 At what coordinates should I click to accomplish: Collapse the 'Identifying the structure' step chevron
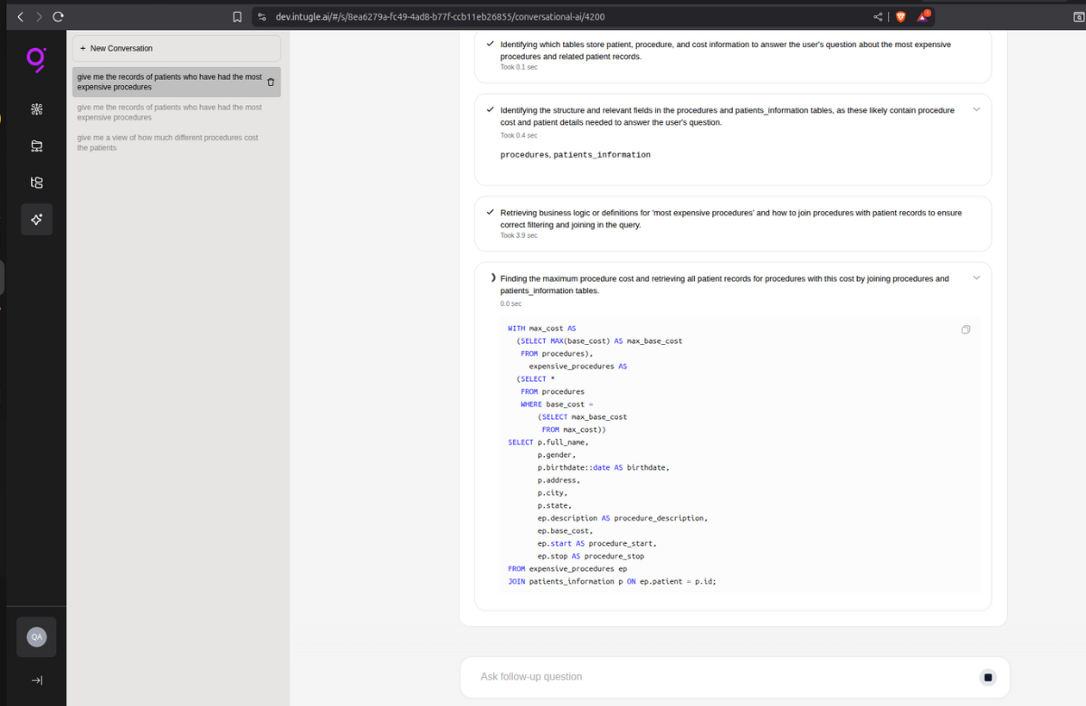(976, 110)
